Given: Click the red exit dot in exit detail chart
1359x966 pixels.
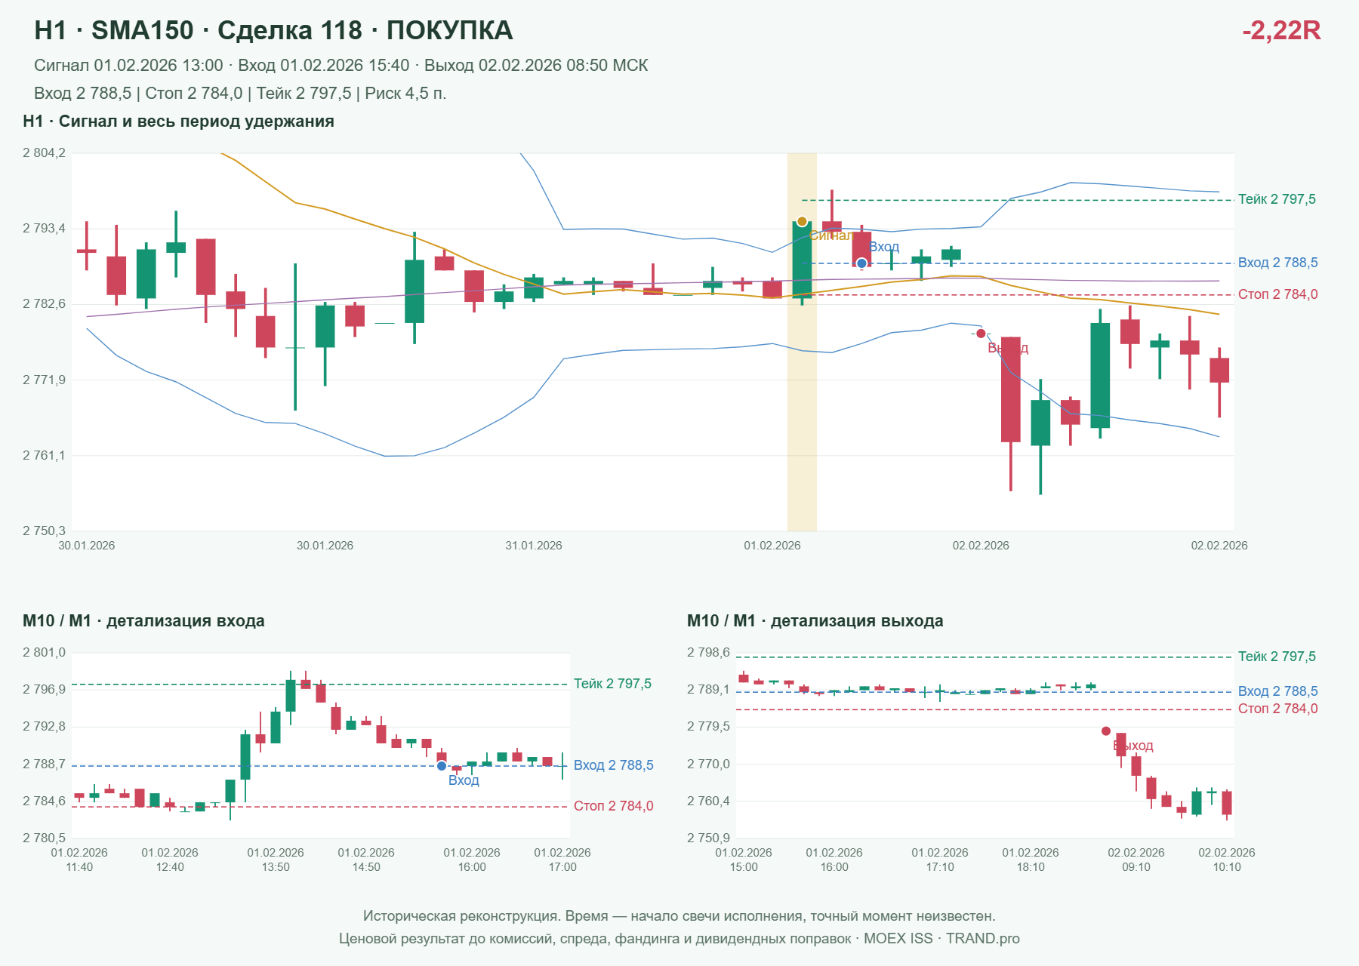Looking at the screenshot, I should pyautogui.click(x=1106, y=731).
